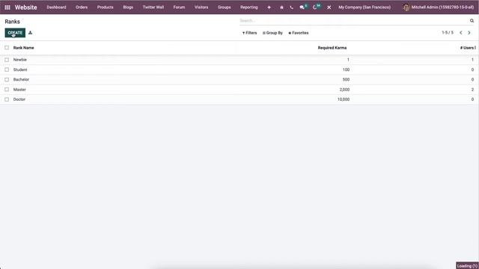Click the 500 karma value
The width and height of the screenshot is (479, 269).
pos(346,80)
